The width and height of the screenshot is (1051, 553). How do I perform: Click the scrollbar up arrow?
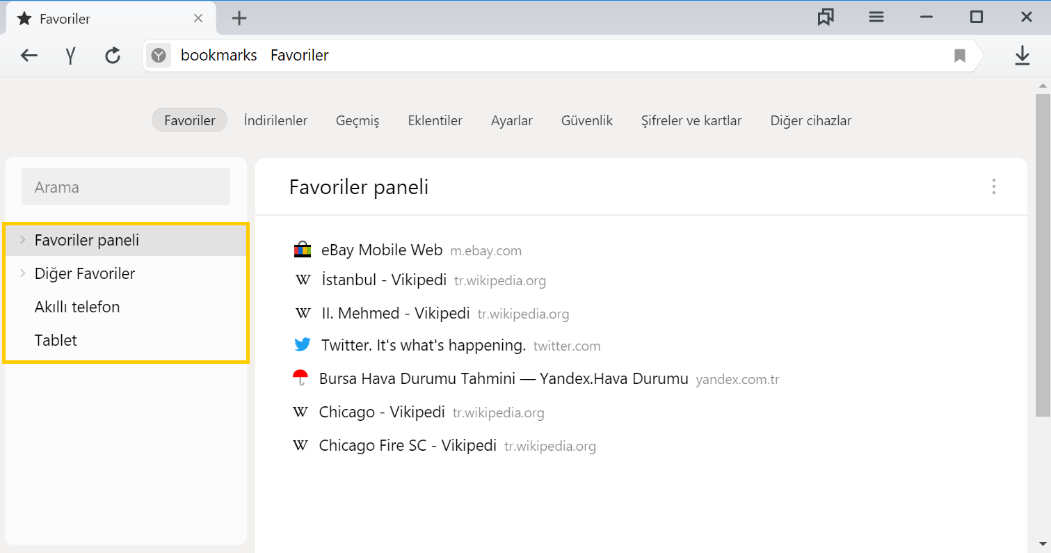point(1042,86)
